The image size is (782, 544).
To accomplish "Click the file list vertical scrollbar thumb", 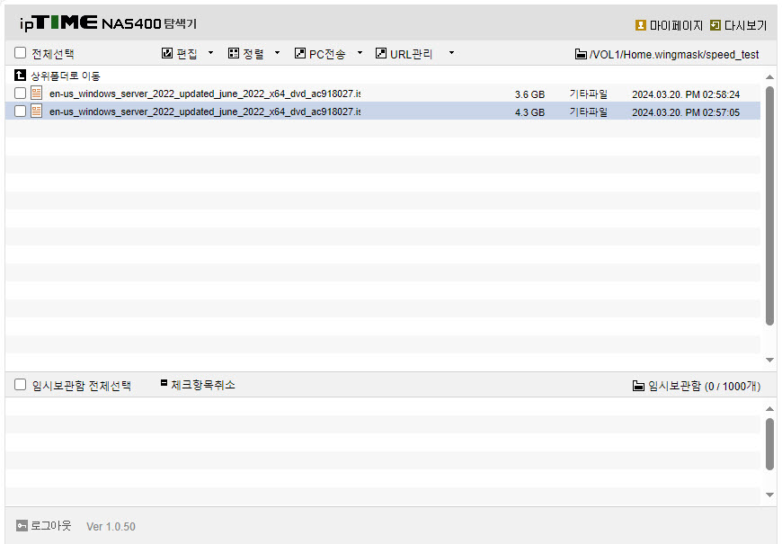I will [769, 206].
